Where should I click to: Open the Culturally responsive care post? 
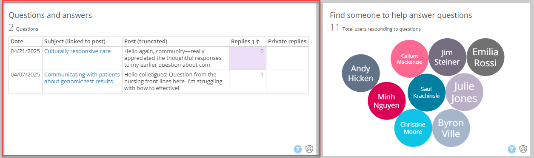coord(77,51)
